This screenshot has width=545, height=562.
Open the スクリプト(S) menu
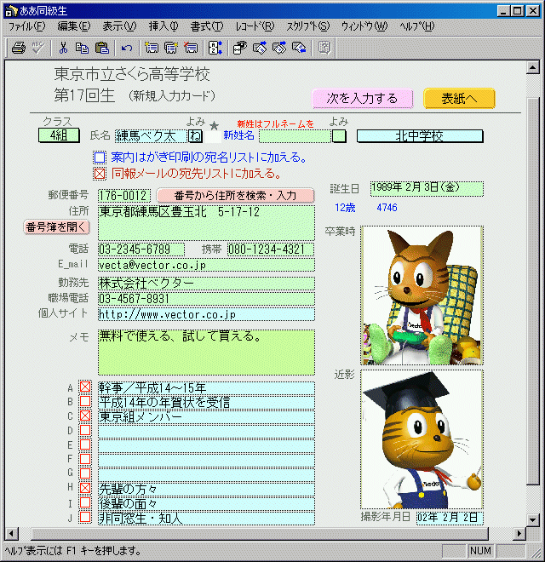[x=307, y=26]
